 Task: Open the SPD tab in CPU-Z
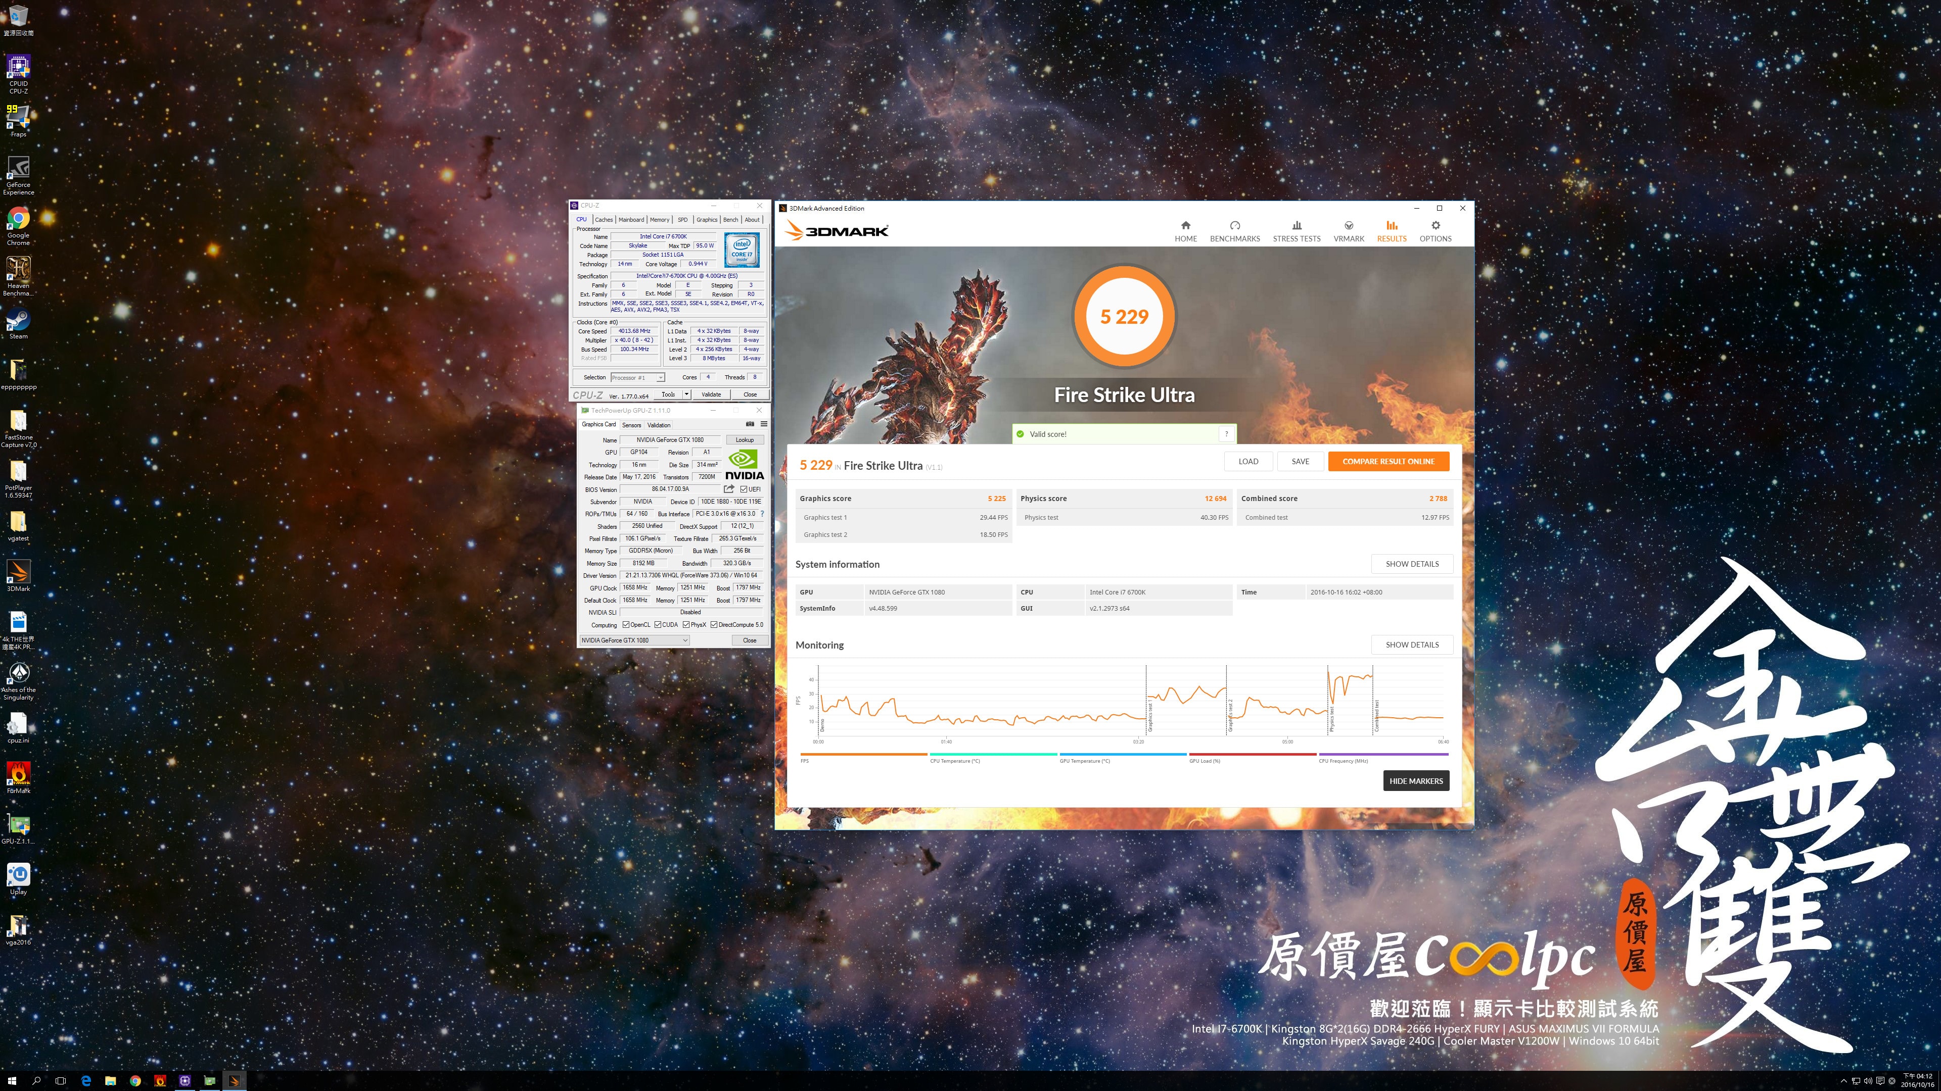click(x=682, y=220)
